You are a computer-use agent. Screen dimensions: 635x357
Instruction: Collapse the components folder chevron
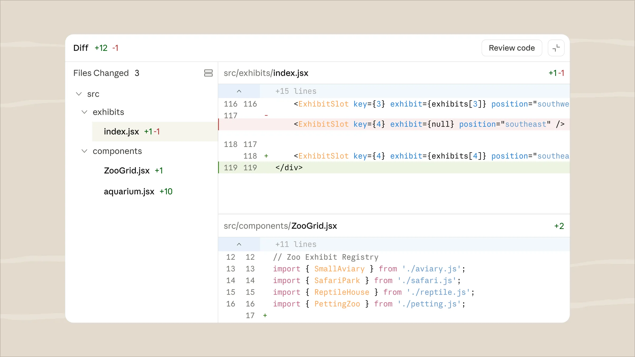(84, 151)
